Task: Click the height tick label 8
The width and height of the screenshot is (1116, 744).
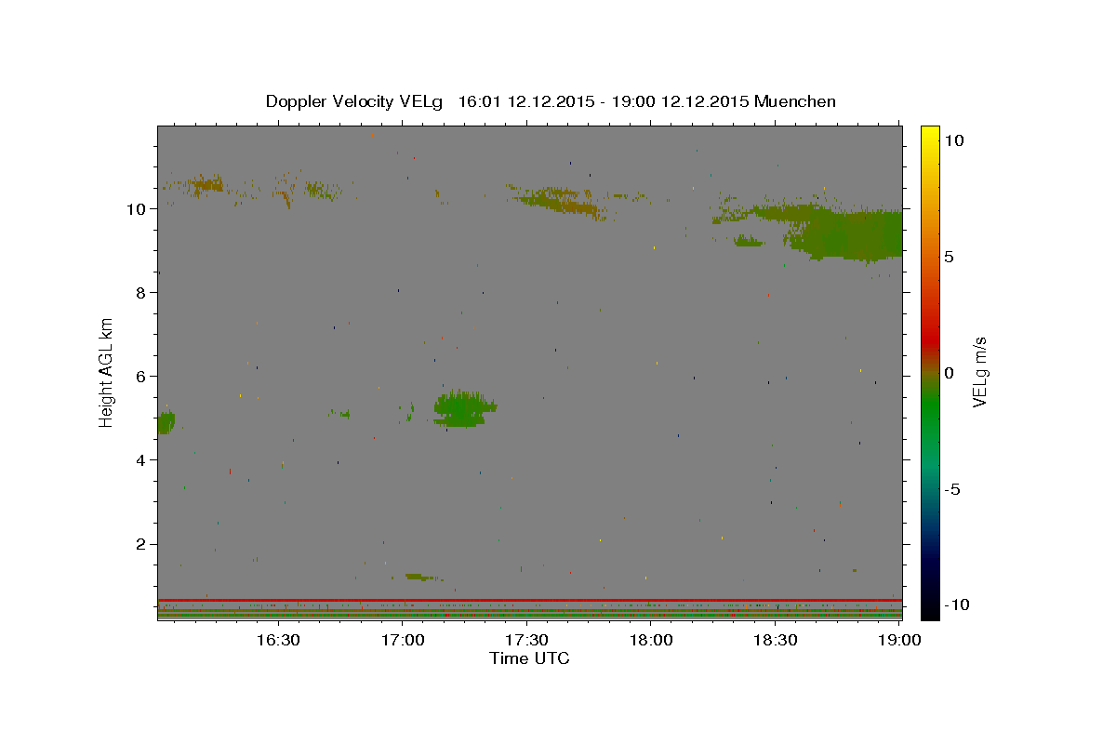Action: click(141, 293)
